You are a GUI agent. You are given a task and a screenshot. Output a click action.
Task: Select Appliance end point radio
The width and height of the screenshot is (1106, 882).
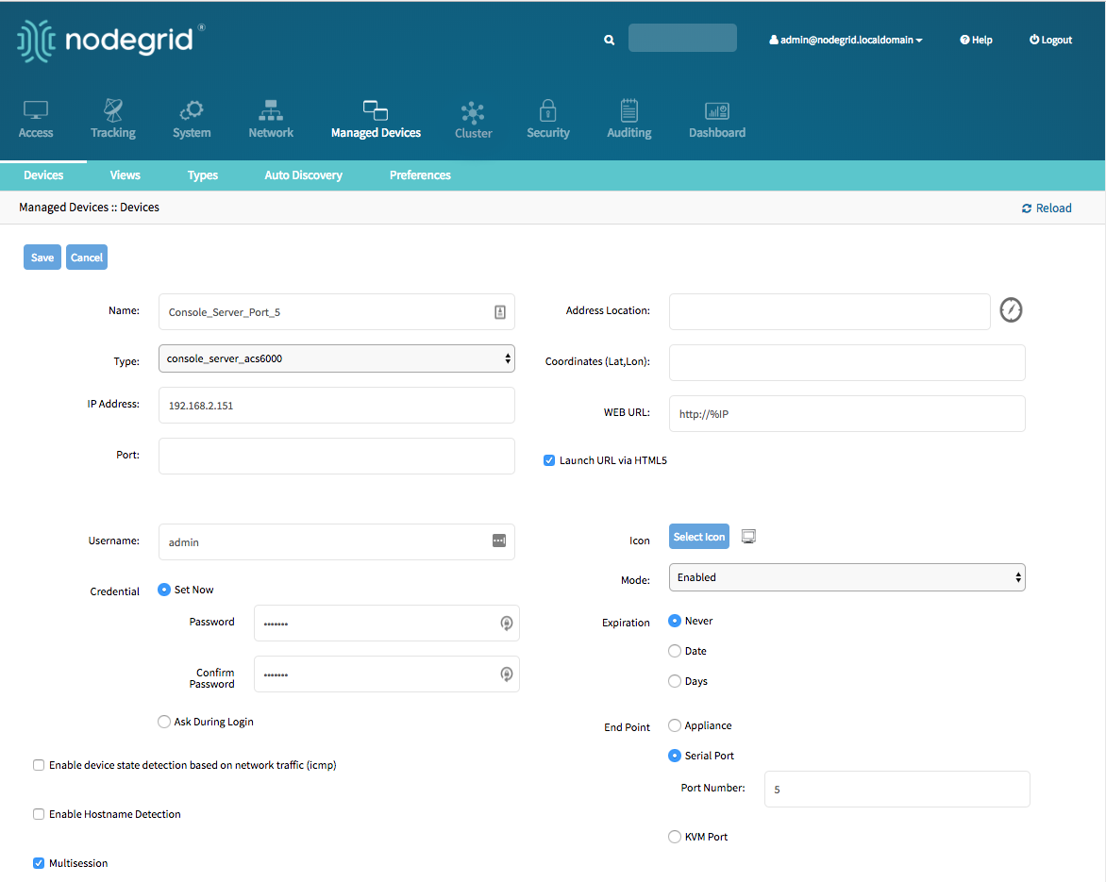(x=675, y=725)
